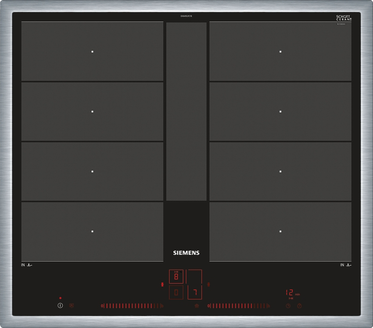Tap the left flexZone linking dots indicator

tap(162, 284)
